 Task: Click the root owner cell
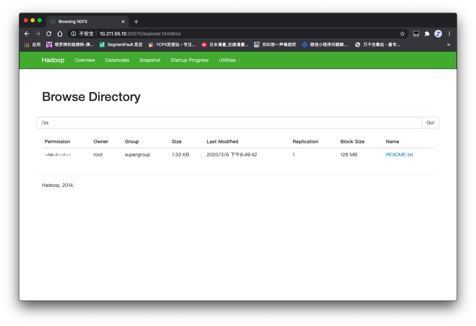98,155
